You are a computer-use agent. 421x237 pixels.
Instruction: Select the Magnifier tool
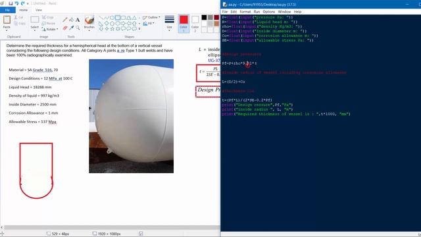[x=78, y=28]
